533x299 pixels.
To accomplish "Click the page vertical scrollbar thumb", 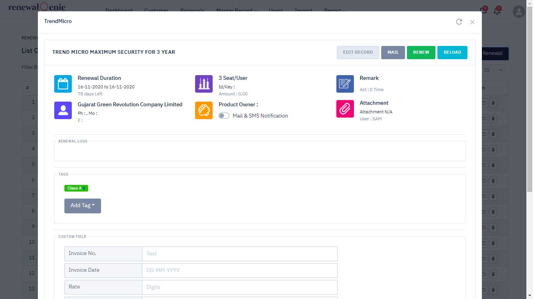I will point(529,99).
